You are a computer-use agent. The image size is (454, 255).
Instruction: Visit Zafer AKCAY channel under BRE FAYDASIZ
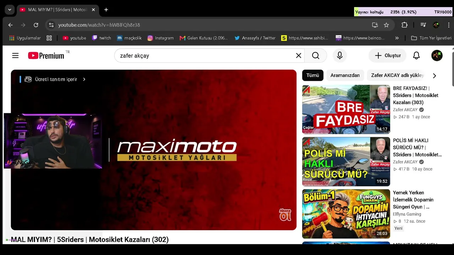[405, 110]
